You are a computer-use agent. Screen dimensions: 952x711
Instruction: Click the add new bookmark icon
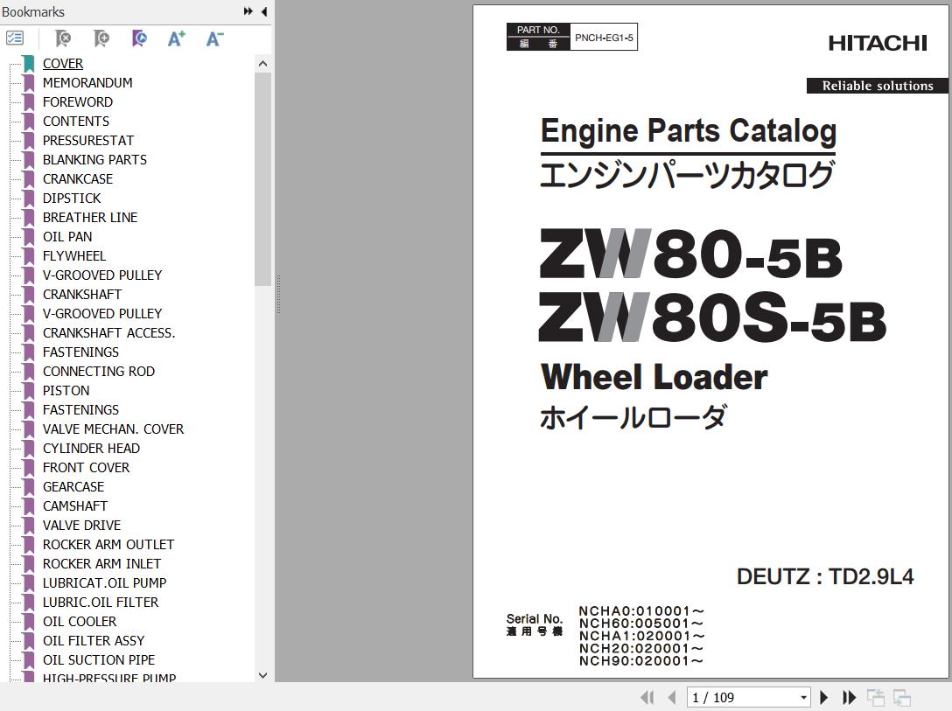coord(101,38)
